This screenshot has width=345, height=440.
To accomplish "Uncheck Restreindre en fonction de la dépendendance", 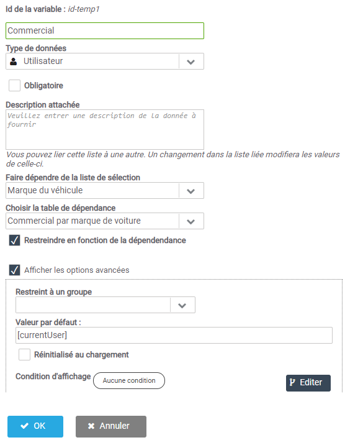I will pos(14,241).
